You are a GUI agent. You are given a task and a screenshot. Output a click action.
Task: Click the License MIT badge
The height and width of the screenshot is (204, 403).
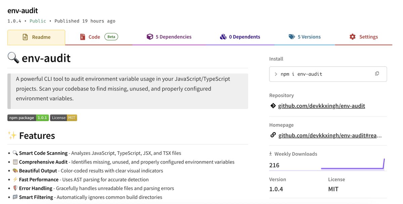pos(63,118)
